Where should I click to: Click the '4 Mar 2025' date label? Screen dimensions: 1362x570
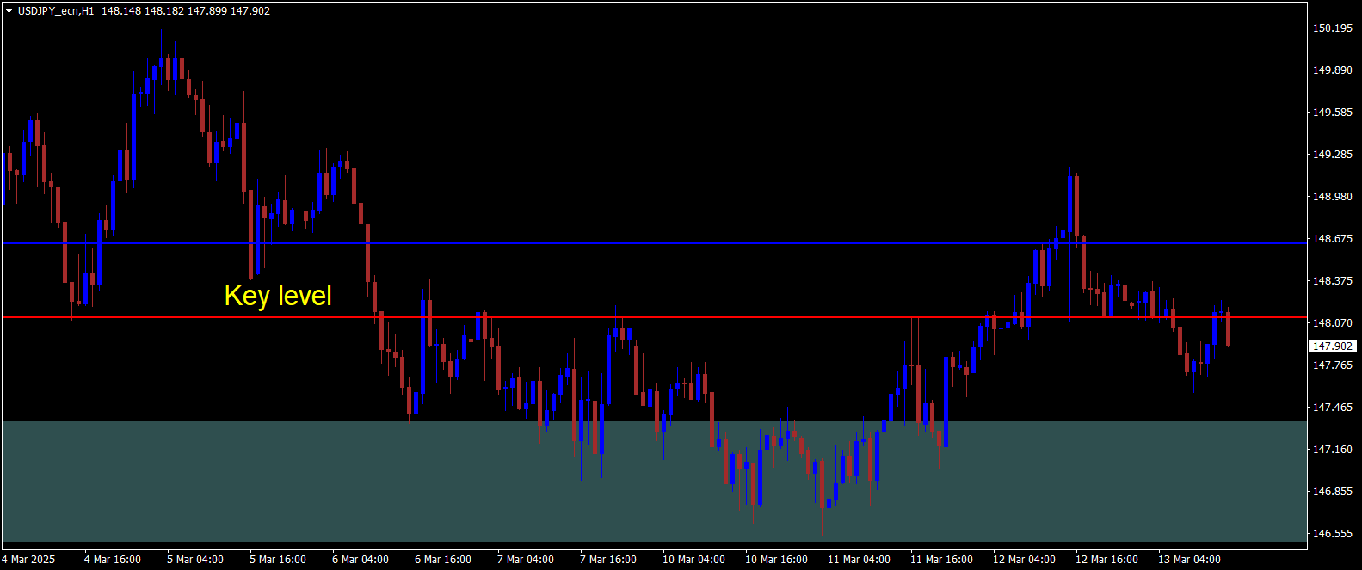28,560
